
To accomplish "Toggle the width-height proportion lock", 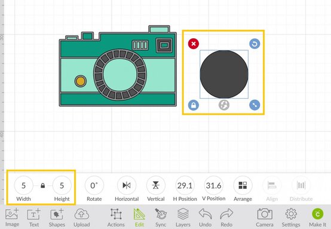I will 43,185.
